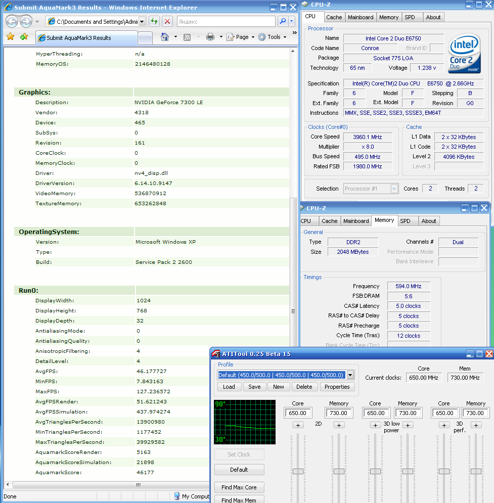The height and width of the screenshot is (503, 494).
Task: Click the Internet Explorer title bar icon
Action: [9, 7]
